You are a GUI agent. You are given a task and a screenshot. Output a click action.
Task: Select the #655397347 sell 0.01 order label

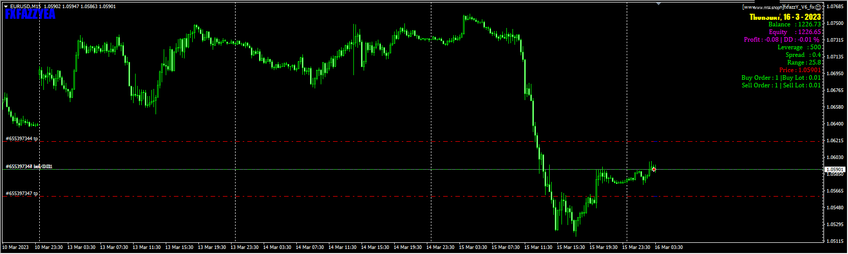click(29, 167)
